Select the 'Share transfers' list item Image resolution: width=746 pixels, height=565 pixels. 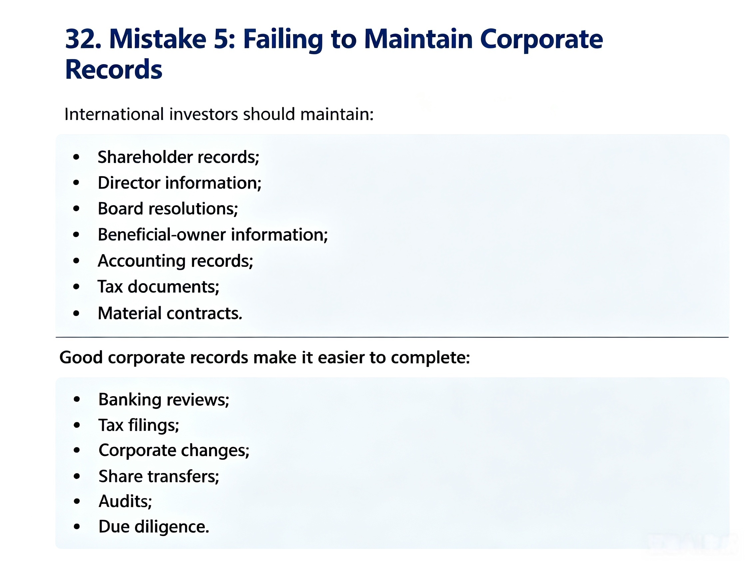click(159, 477)
